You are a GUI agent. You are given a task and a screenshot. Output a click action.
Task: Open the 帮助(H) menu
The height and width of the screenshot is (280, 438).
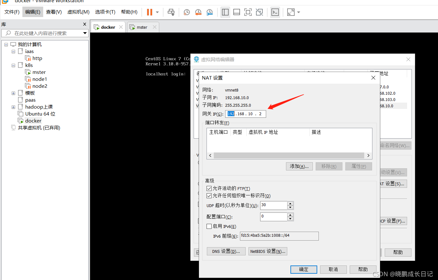click(129, 12)
